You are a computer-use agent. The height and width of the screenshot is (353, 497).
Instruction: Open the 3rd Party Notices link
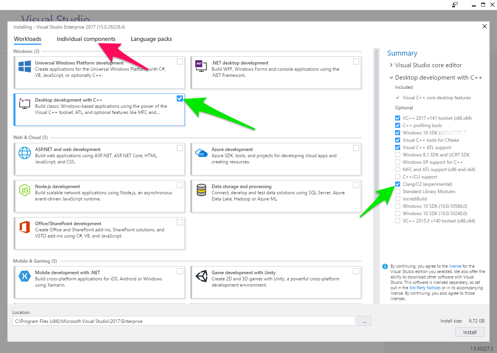[425, 288]
